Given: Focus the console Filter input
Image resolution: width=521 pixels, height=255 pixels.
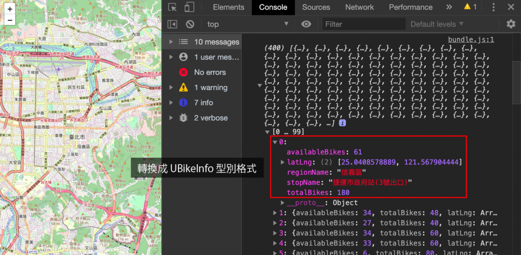Looking at the screenshot, I should click(364, 24).
